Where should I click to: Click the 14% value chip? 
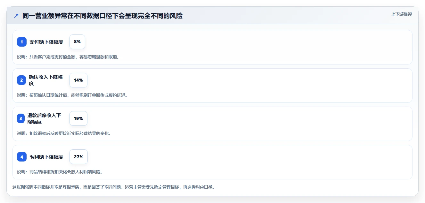pyautogui.click(x=78, y=80)
